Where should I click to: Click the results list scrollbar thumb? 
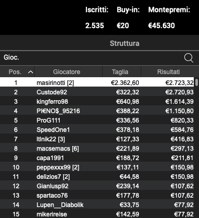click(x=197, y=82)
